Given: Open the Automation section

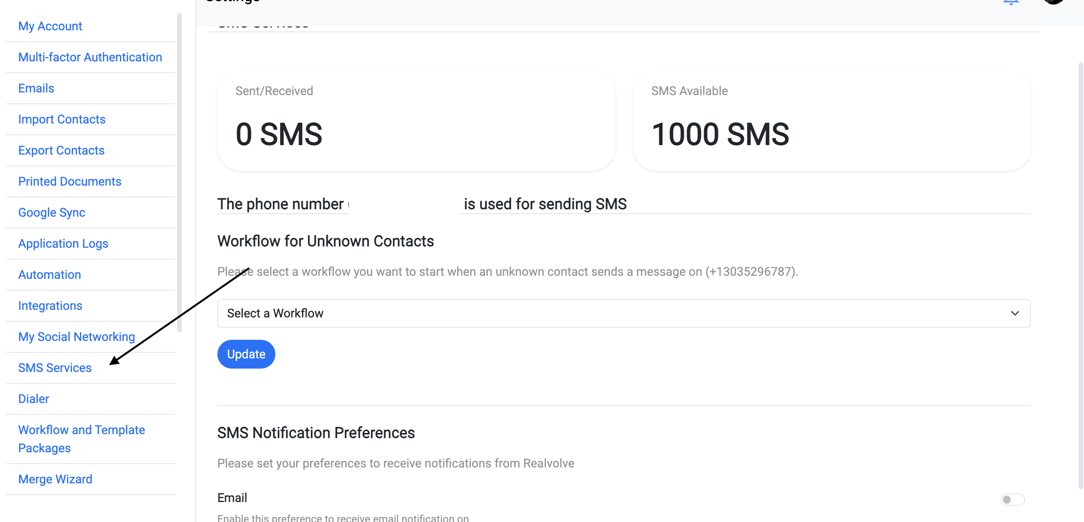Looking at the screenshot, I should 50,274.
